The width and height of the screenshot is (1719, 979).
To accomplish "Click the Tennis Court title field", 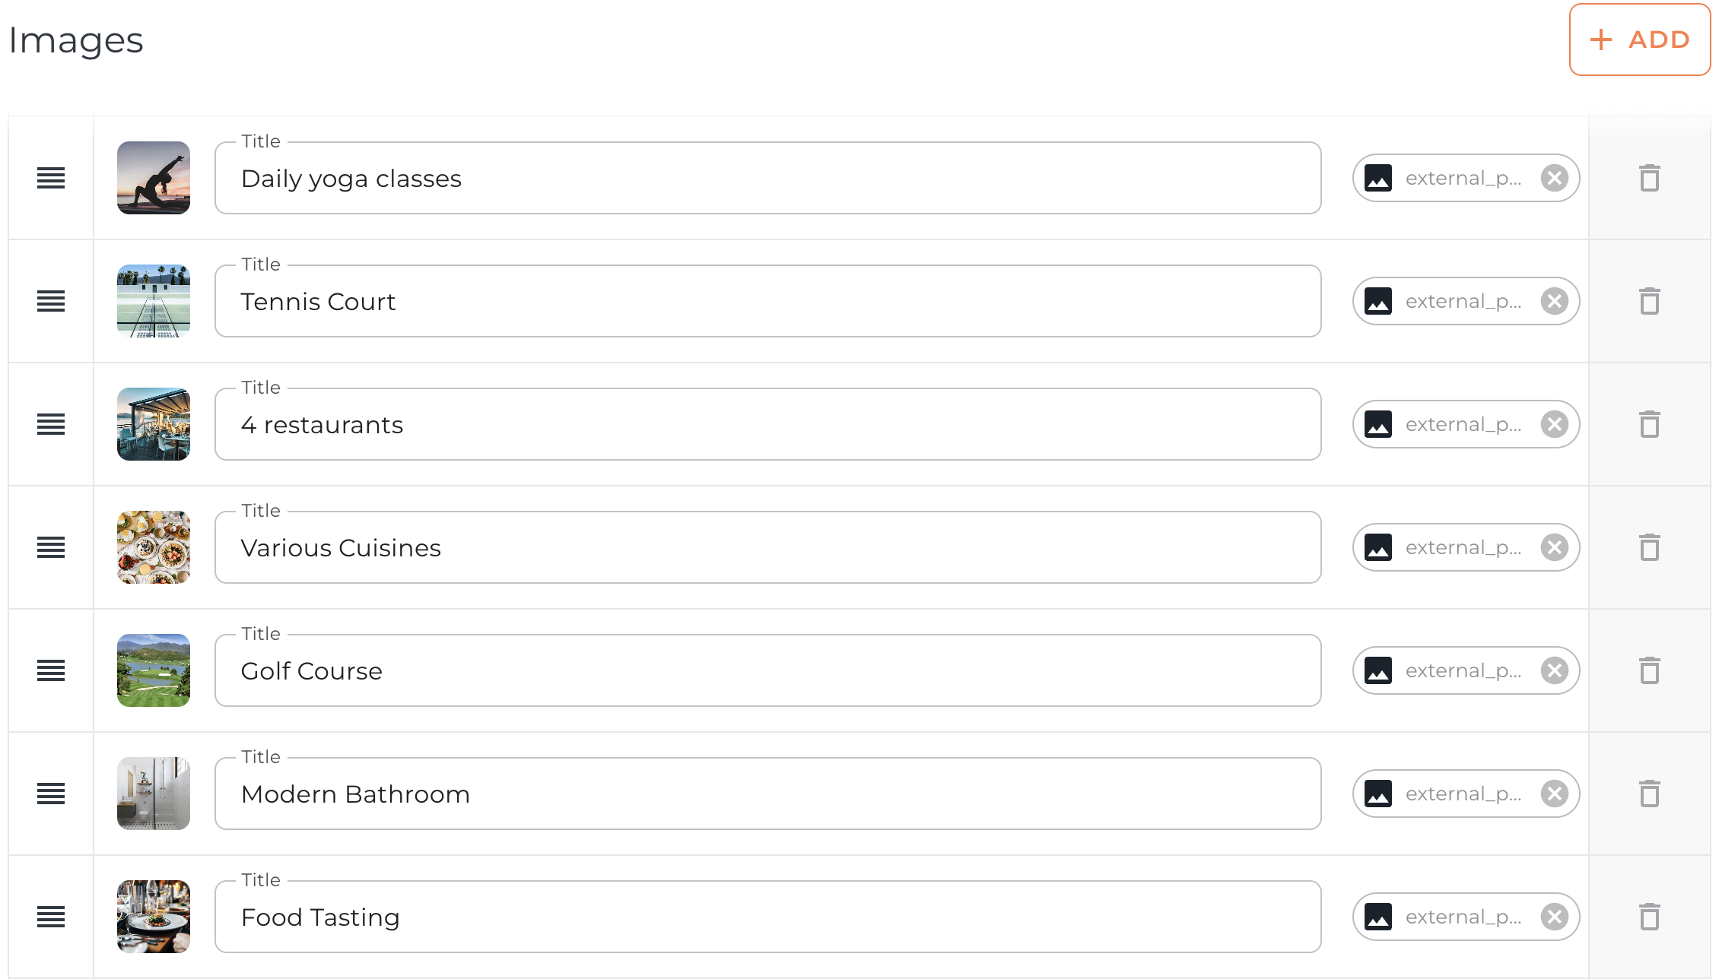I will coord(767,302).
